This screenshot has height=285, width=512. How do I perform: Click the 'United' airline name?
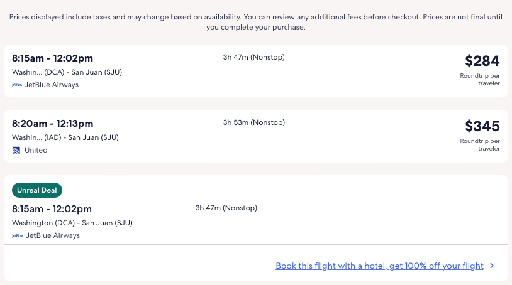point(36,150)
